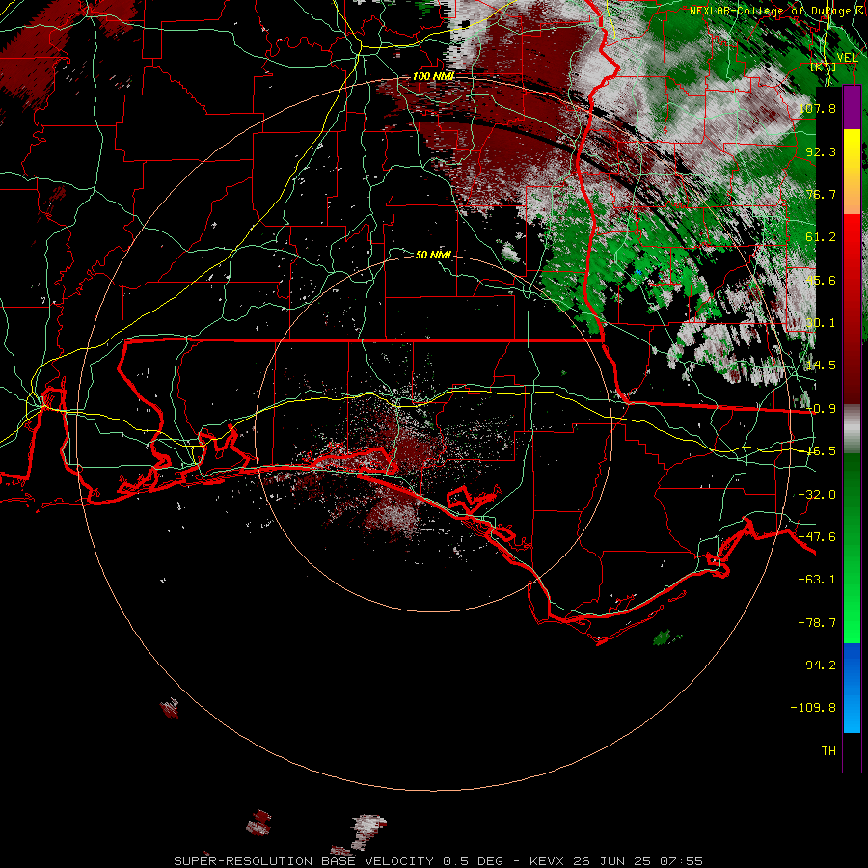Click the -109.8 value on velocity scale
The height and width of the screenshot is (868, 868).
point(813,708)
